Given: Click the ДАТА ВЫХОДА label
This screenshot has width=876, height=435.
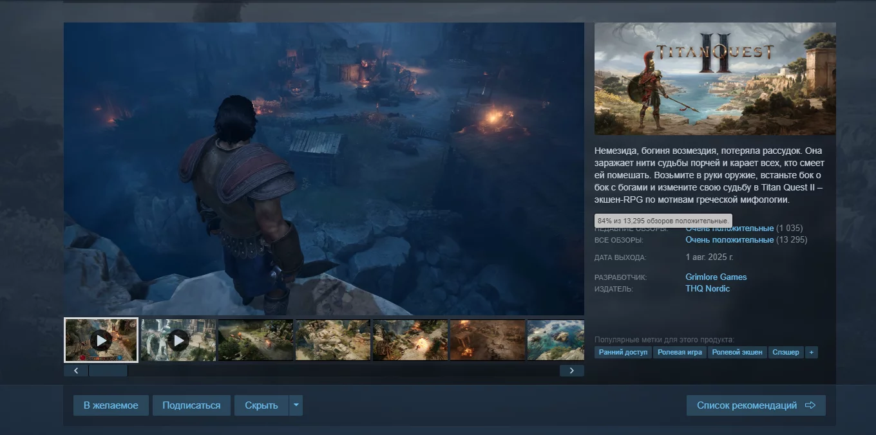Looking at the screenshot, I should 620,258.
